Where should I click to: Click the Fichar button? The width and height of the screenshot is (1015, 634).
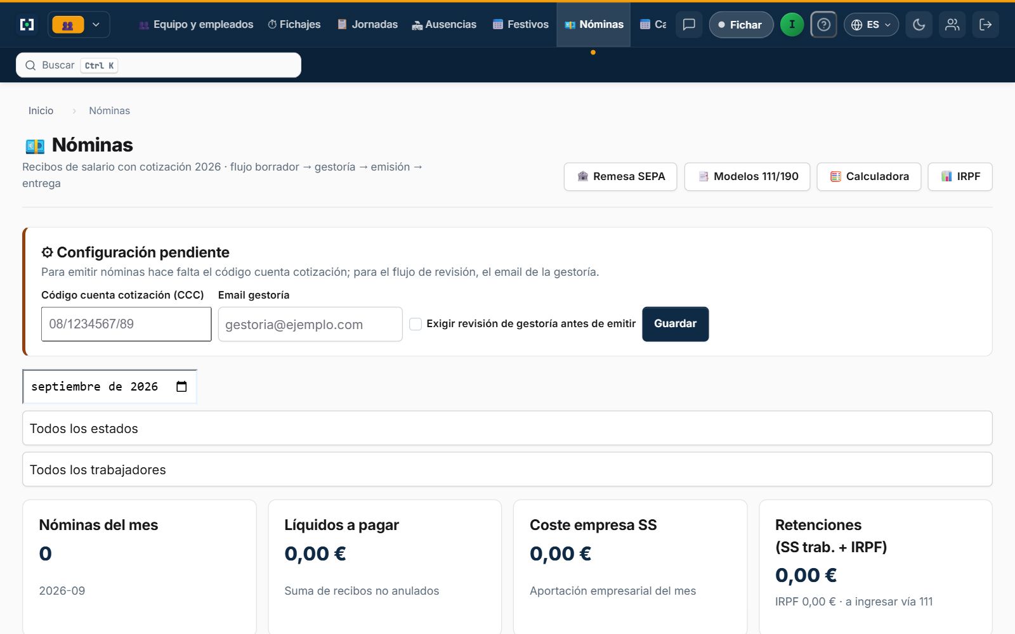coord(741,25)
